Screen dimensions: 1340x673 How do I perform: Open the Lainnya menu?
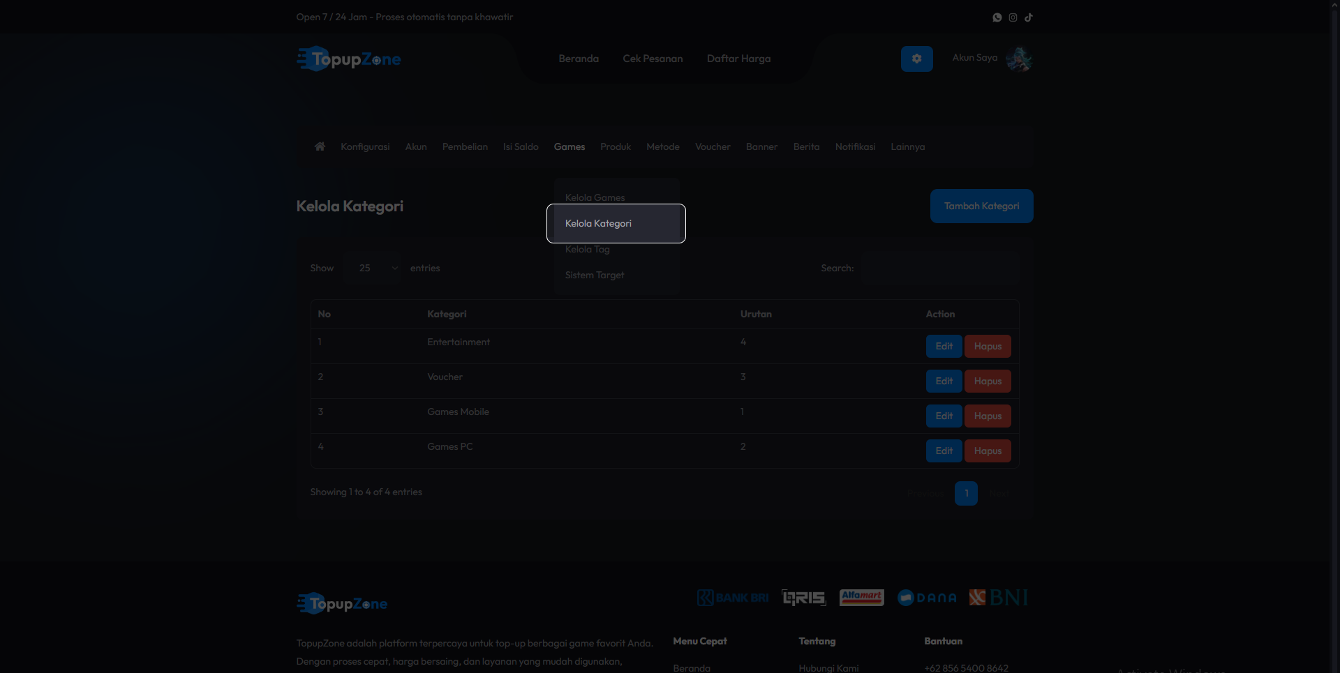coord(907,146)
